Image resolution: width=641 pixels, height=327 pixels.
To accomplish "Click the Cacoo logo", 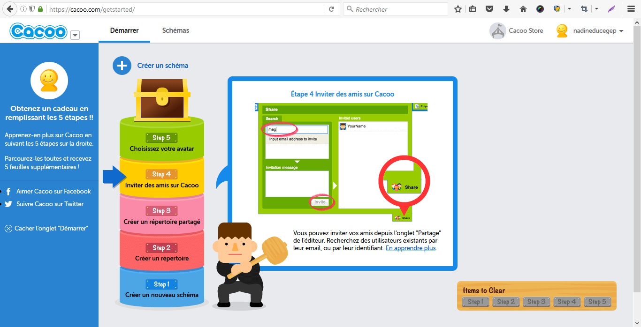I will click(38, 31).
